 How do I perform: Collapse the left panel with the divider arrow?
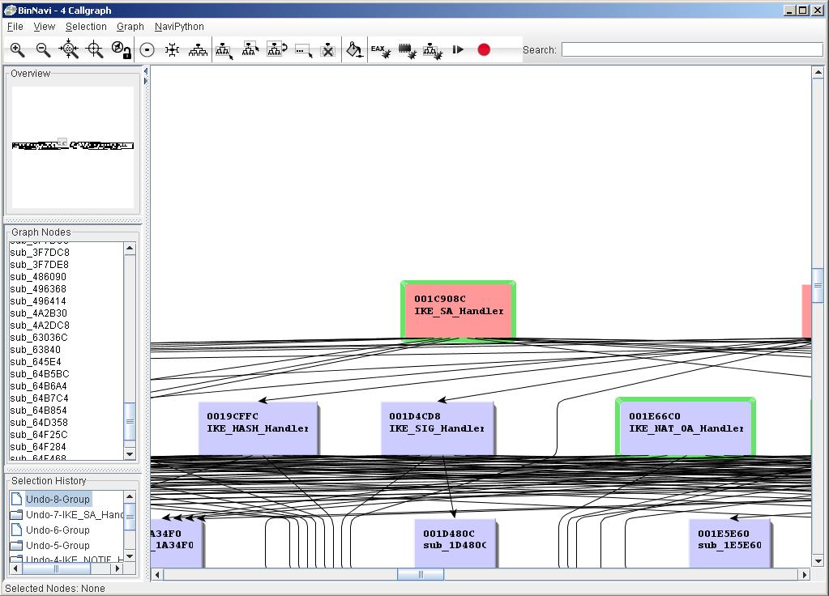point(146,71)
